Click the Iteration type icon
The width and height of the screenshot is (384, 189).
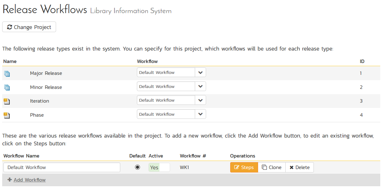coord(7,101)
